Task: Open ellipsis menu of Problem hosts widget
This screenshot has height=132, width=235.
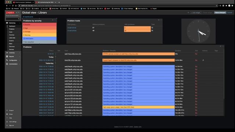Action: [161, 20]
